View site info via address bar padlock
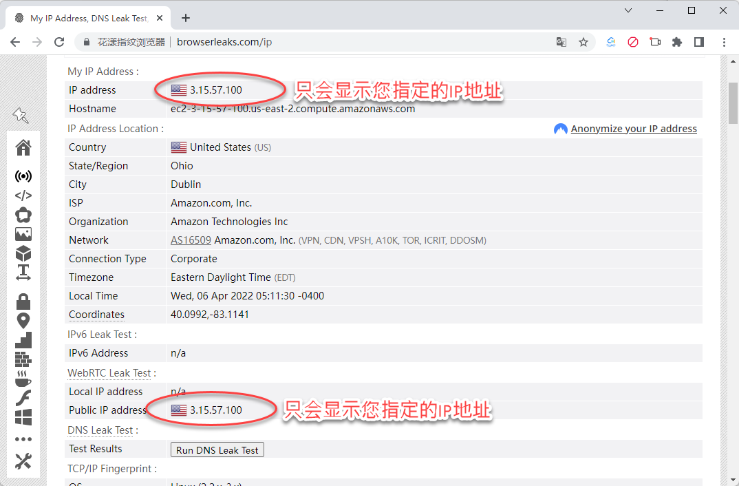This screenshot has width=739, height=486. pos(86,42)
